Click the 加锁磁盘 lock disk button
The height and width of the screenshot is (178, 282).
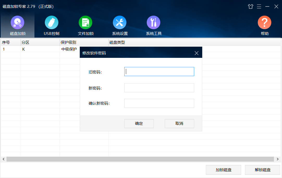click(x=223, y=170)
